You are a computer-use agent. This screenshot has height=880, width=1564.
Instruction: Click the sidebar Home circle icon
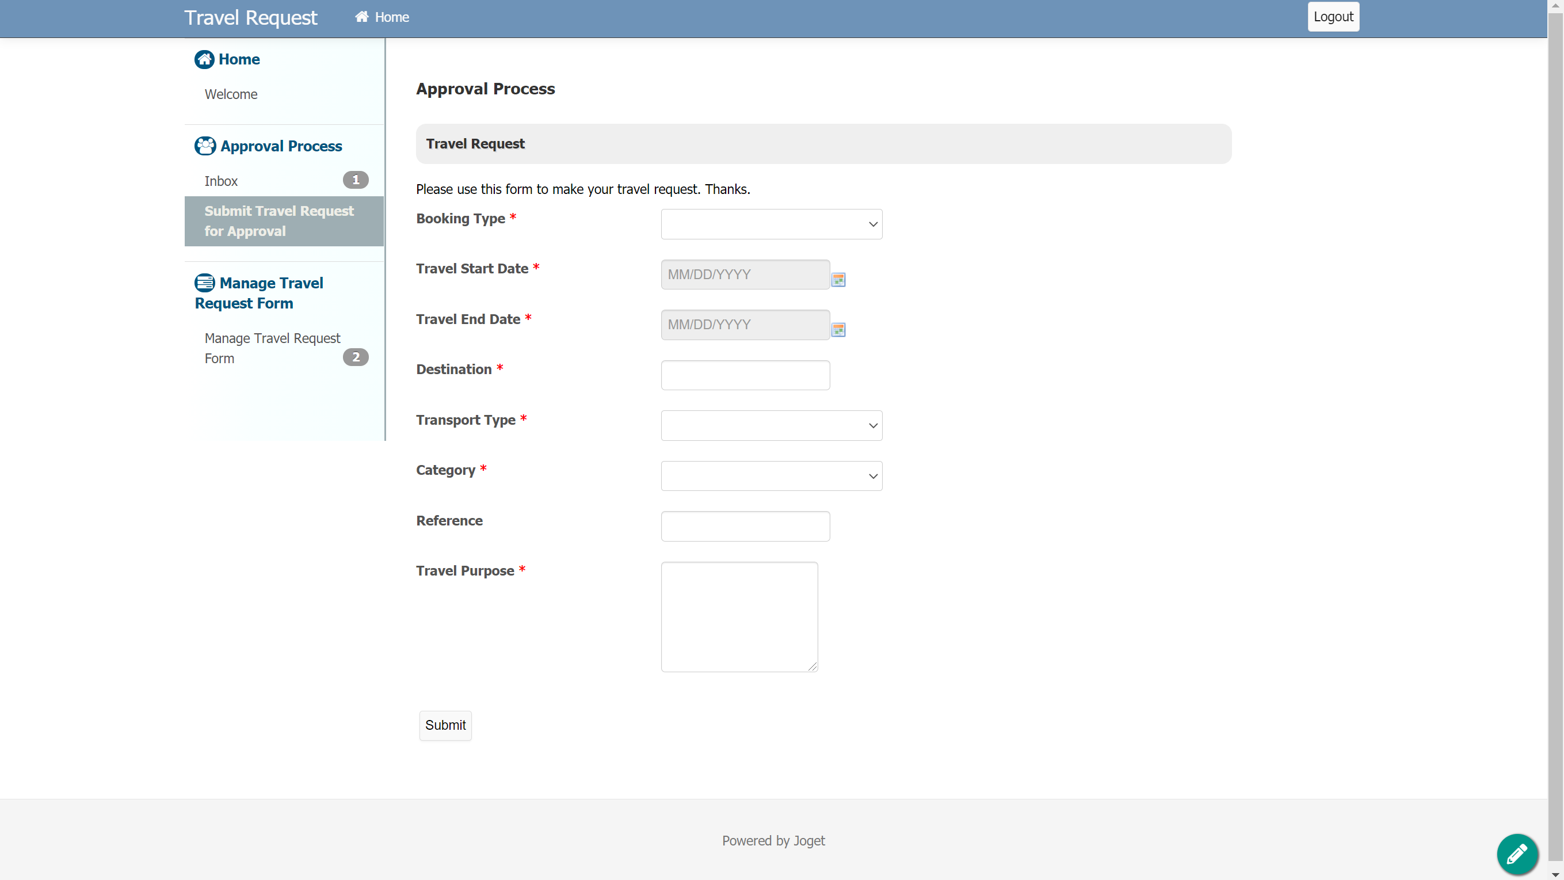[204, 59]
